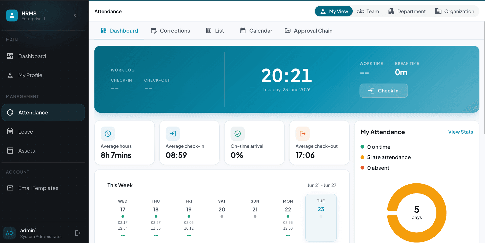This screenshot has height=243, width=485.
Task: Click the My Profile person icon
Action: click(x=10, y=75)
